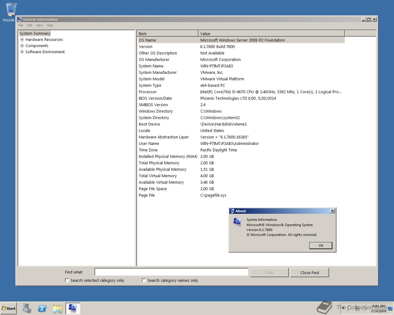
Task: Open the Edit menu
Action: [30, 25]
